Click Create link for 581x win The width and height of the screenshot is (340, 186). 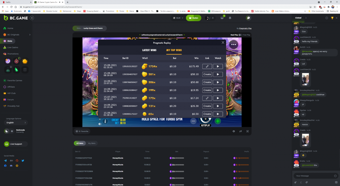click(x=207, y=74)
